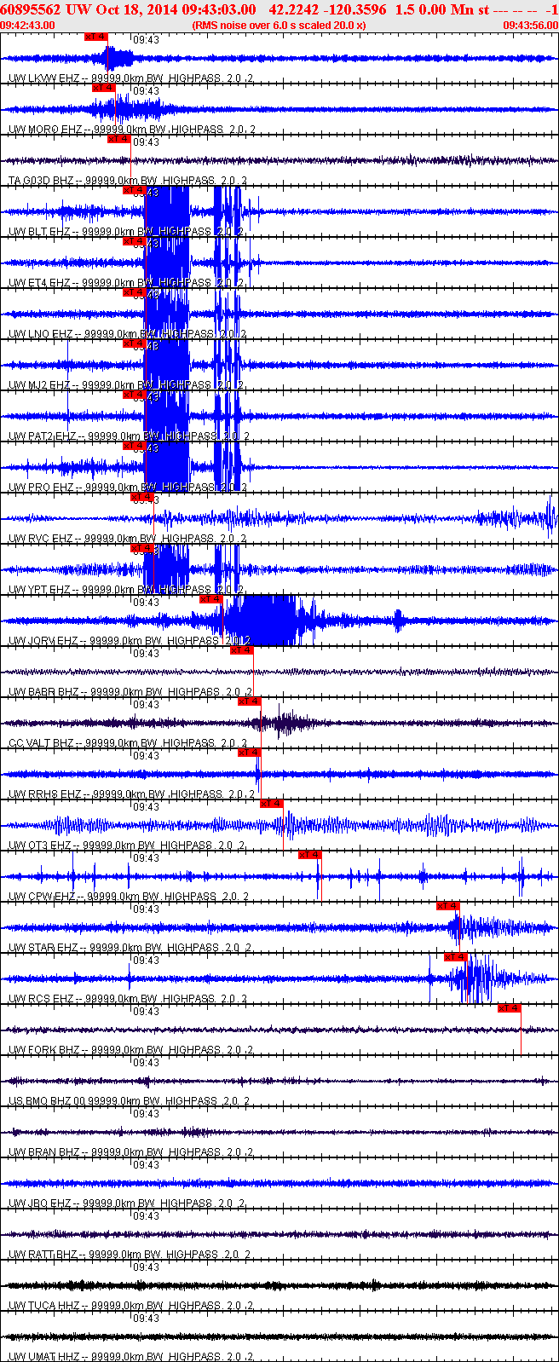Select the red pick flag on RCS trace
559x1362 pixels.
(456, 957)
